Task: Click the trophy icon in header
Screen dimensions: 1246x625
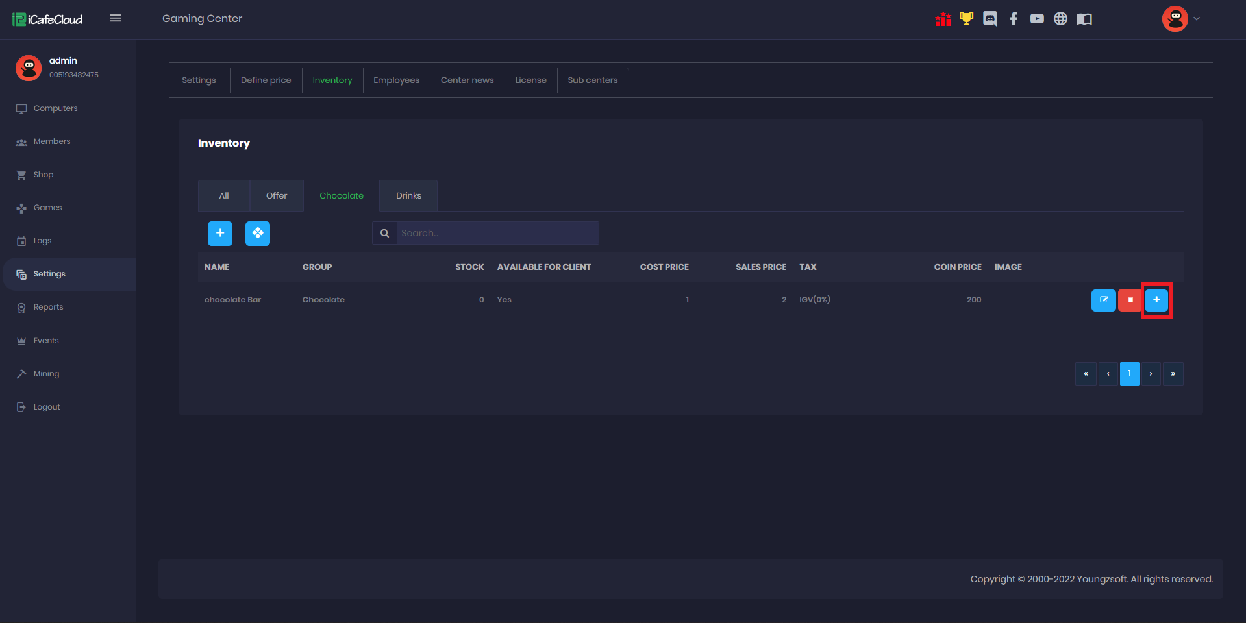Action: [x=966, y=19]
